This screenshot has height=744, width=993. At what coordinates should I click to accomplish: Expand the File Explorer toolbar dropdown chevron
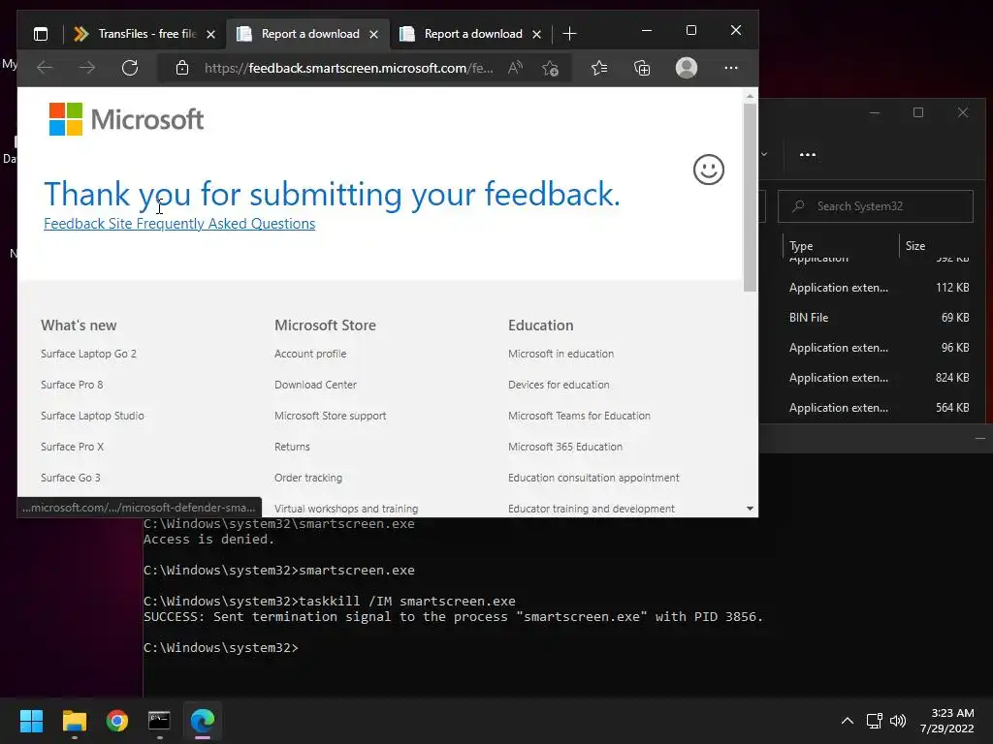coord(764,154)
